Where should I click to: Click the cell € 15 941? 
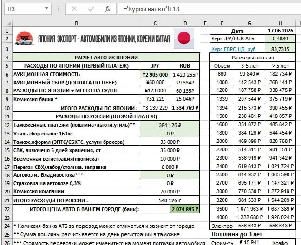tap(249, 242)
